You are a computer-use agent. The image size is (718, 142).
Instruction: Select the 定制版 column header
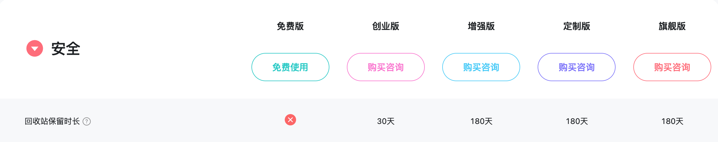(x=577, y=26)
